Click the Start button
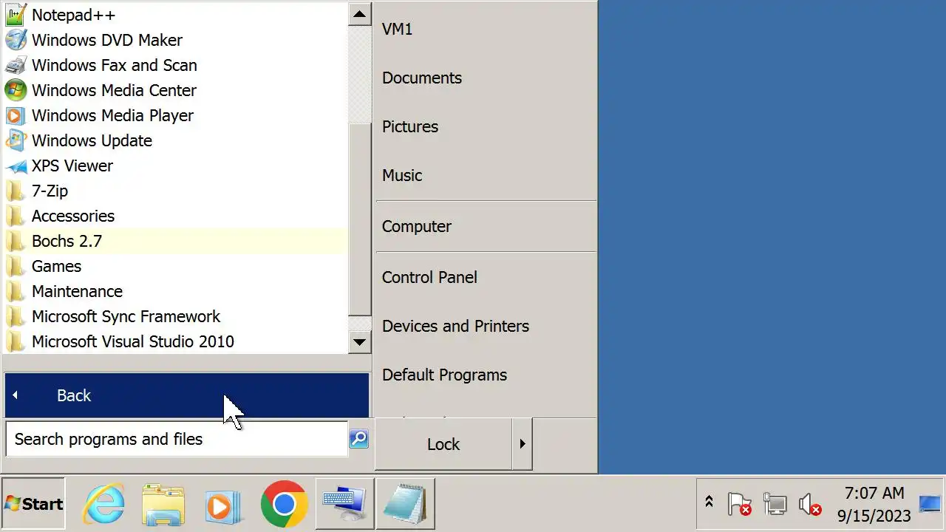The height and width of the screenshot is (532, 946). [33, 504]
